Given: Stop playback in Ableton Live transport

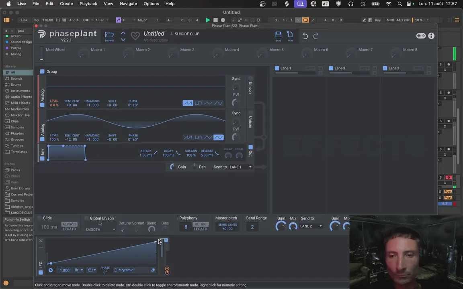Looking at the screenshot, I should (x=215, y=20).
